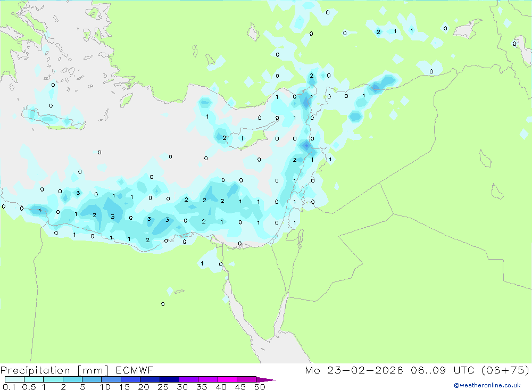Open the weatheronline.co.uk link
Screen dimensions: 532x390
[487, 385]
